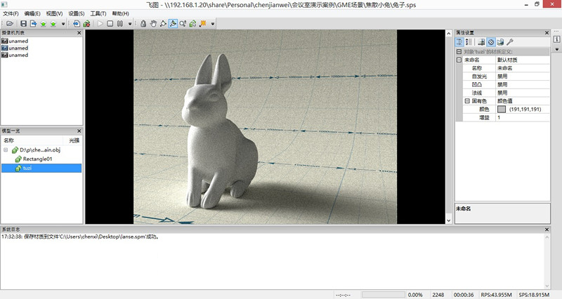Image resolution: width=562 pixels, height=299 pixels.
Task: Collapse the 未命名 material group
Action: 459,60
